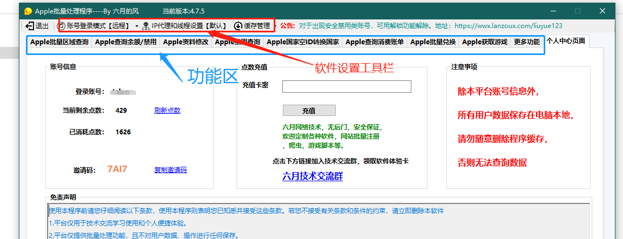Viewport: 623px width, 239px height.
Task: Minimize the Apple批量处理程序 window
Action: [x=553, y=11]
